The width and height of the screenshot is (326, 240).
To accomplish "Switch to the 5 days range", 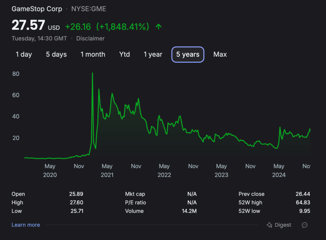I will point(56,55).
